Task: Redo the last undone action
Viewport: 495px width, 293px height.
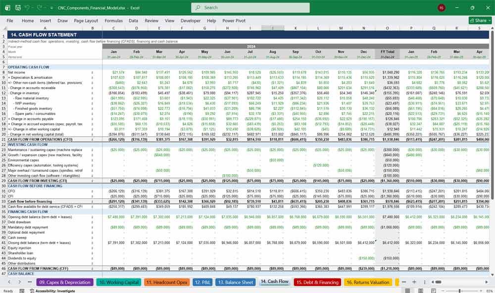Action: tap(39, 7)
